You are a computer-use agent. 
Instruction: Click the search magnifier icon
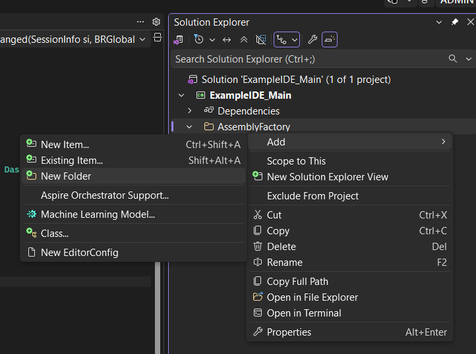point(453,59)
